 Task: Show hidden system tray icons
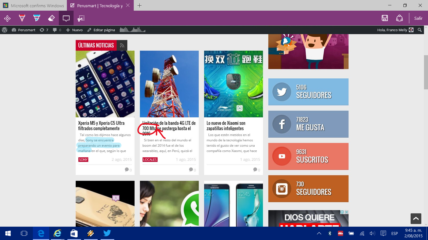[x=319, y=233]
